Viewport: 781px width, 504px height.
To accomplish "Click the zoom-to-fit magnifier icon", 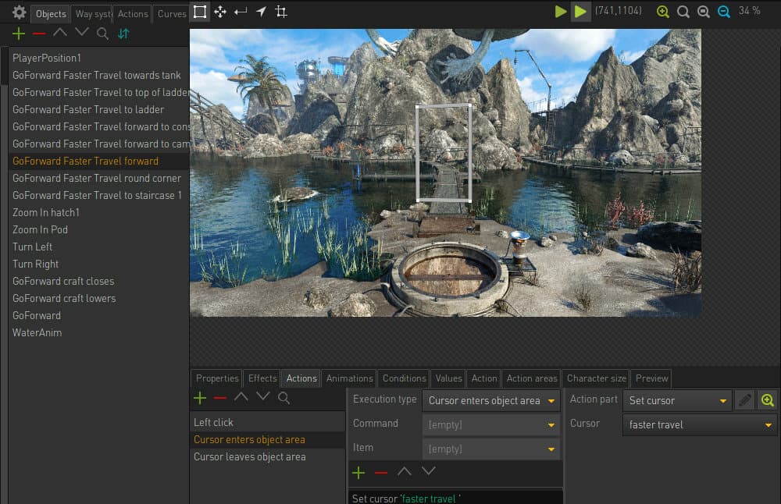I will pos(704,12).
